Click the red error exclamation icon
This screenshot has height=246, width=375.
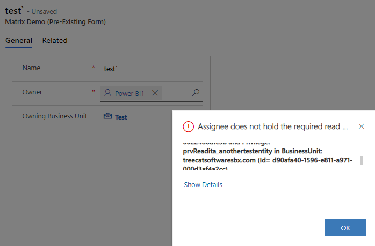click(x=188, y=126)
